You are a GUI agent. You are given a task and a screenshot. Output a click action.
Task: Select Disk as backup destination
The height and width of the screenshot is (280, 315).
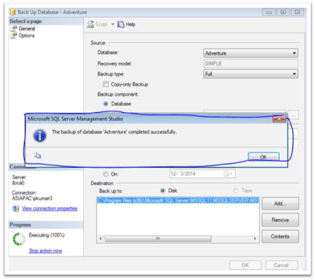tap(162, 191)
